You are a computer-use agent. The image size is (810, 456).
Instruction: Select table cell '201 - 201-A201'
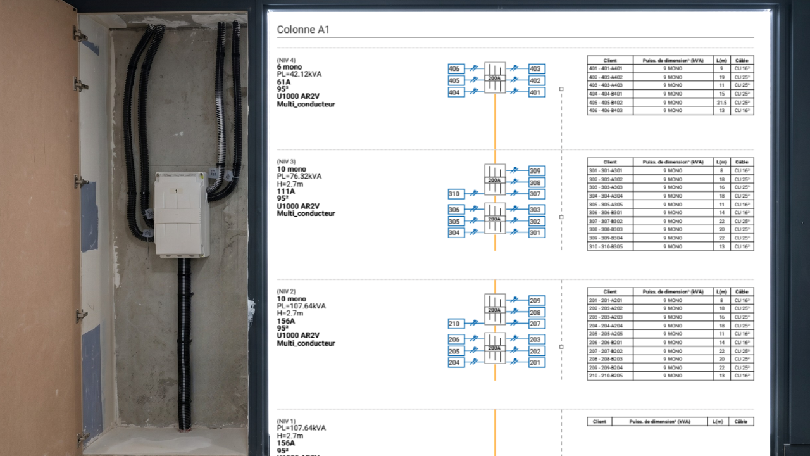pos(610,300)
